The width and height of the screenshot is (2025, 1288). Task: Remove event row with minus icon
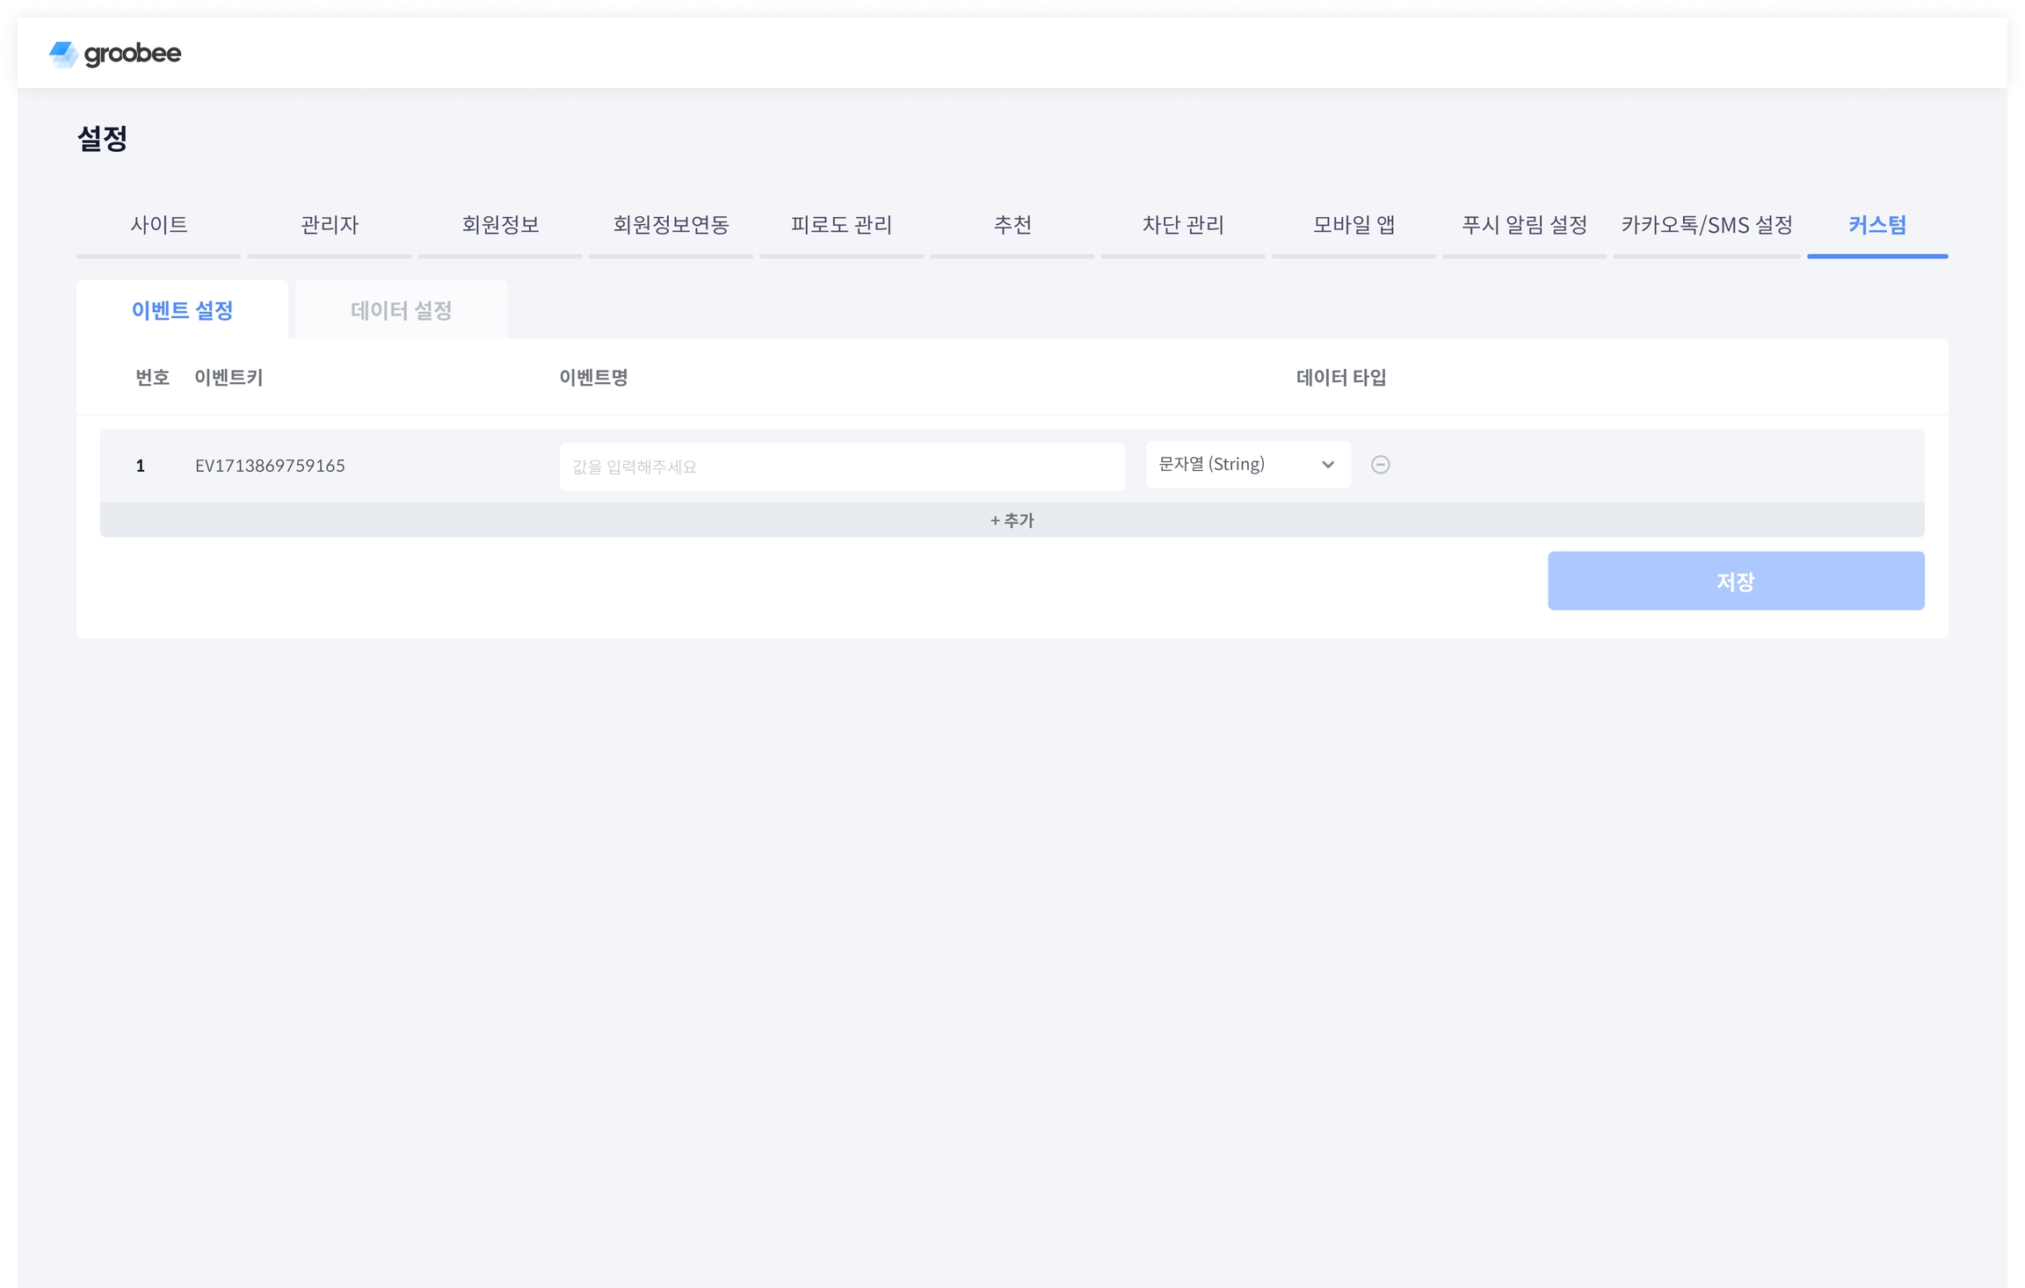pyautogui.click(x=1380, y=465)
